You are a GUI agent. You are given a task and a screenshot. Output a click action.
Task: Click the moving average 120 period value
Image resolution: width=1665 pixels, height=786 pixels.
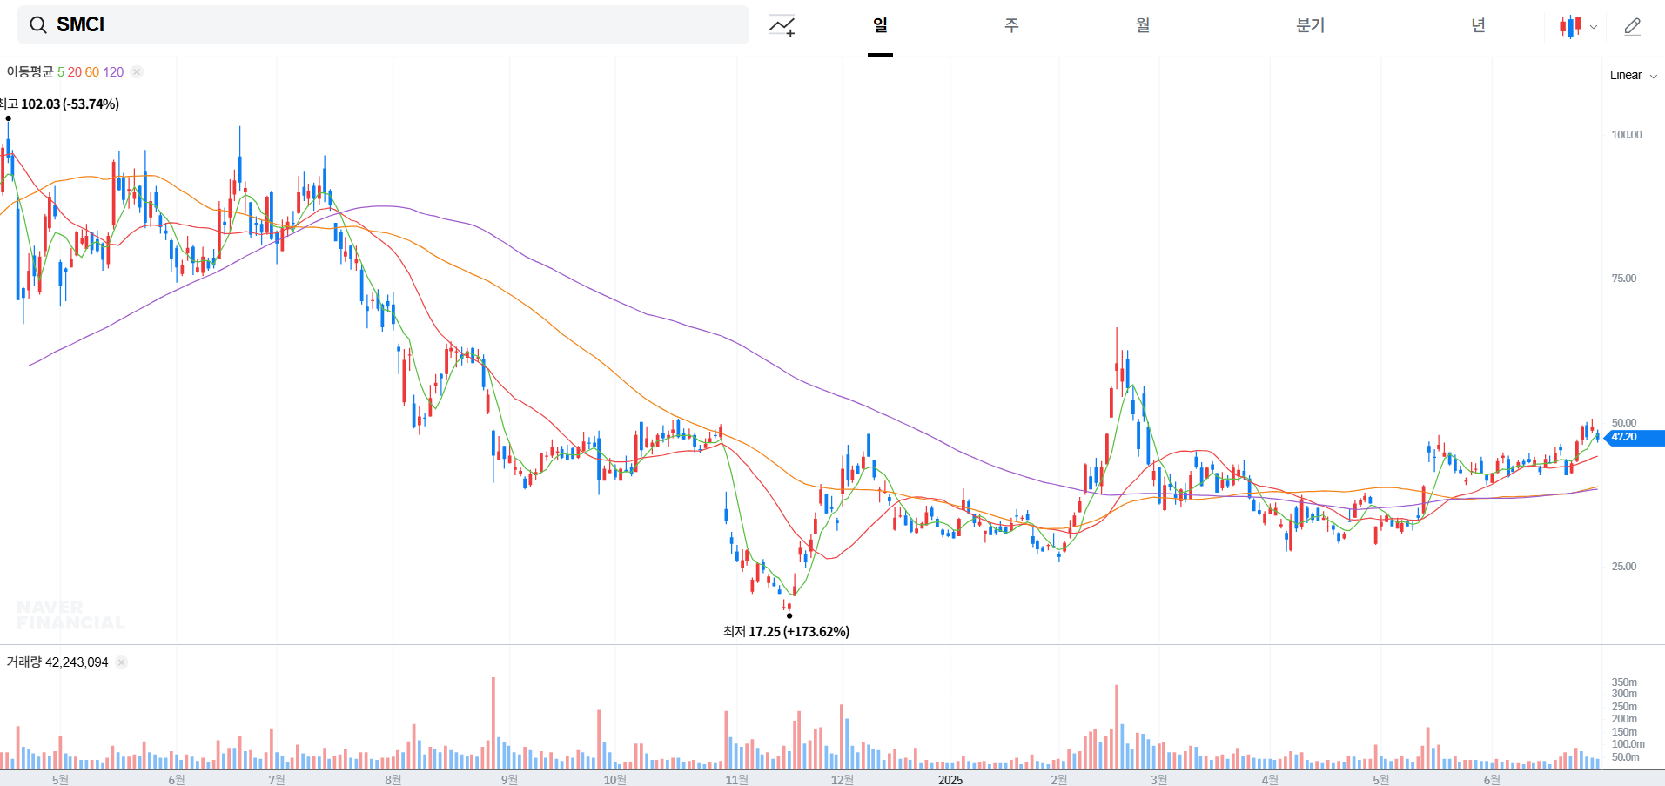114,71
